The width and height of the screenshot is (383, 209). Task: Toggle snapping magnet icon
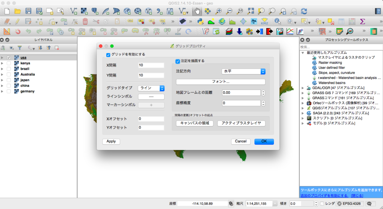18,31
